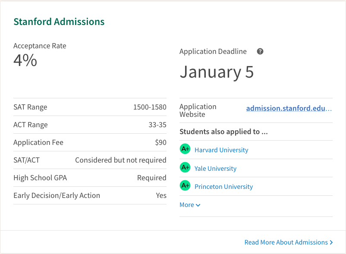Select the $90 application fee value
346x254 pixels.
click(x=160, y=142)
